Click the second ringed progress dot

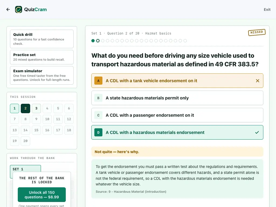click(98, 41)
